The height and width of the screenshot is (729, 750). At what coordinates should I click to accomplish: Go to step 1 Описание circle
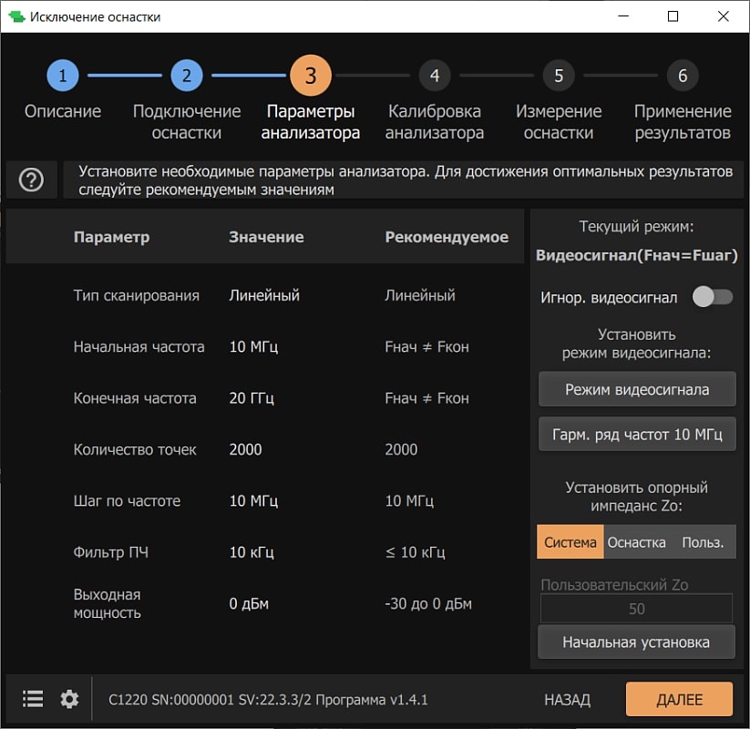[x=63, y=76]
